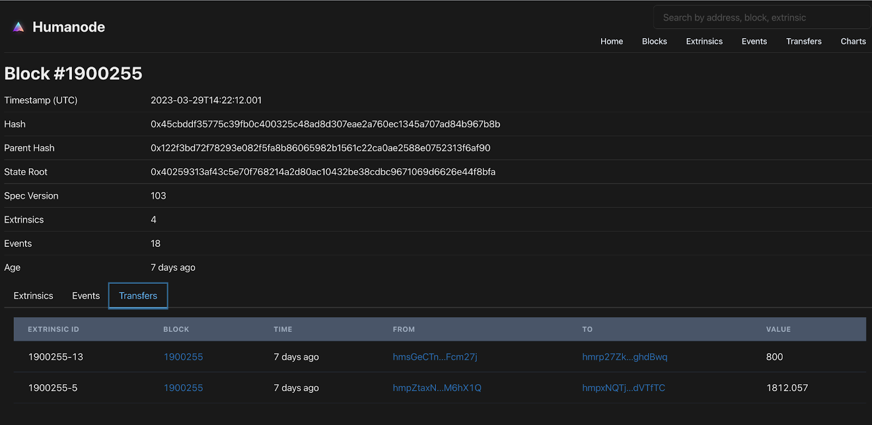Open block 1900255 link in the 1900255-5 row

(184, 388)
